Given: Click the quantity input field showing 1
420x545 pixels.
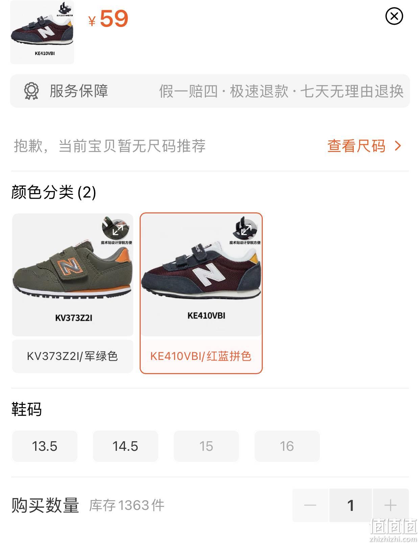Looking at the screenshot, I should click(351, 505).
